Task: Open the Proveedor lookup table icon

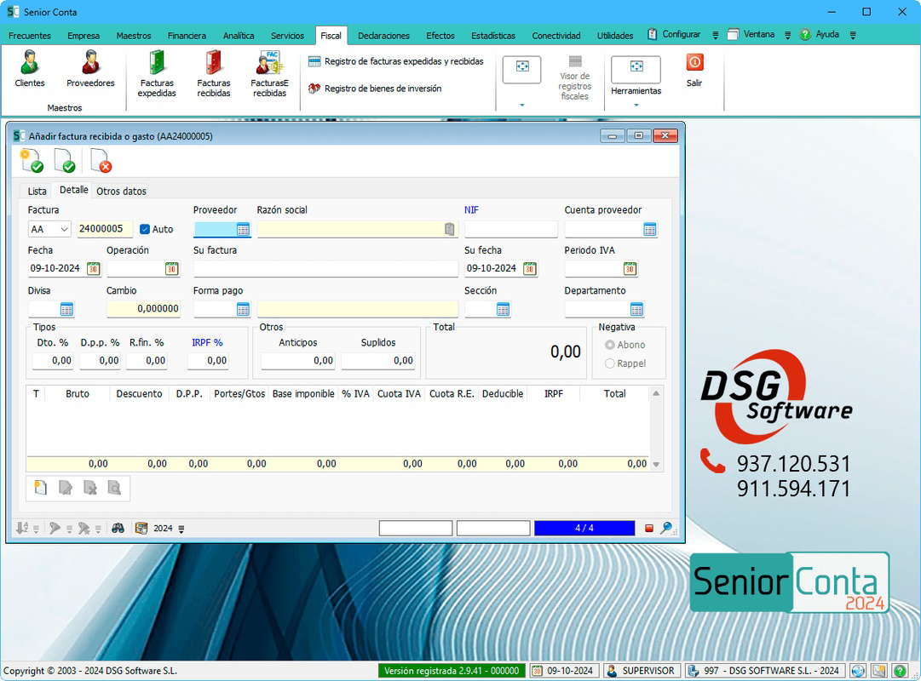Action: (x=243, y=230)
